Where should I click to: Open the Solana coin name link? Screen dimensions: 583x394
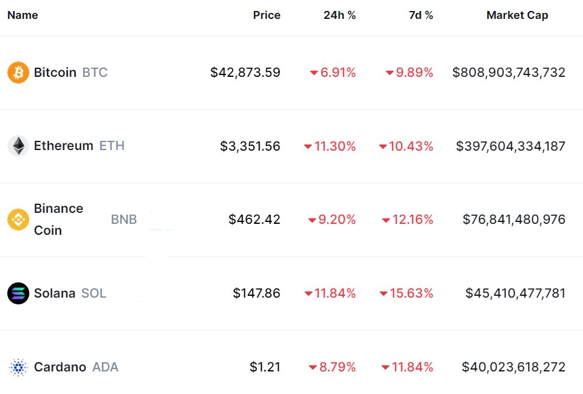click(54, 293)
